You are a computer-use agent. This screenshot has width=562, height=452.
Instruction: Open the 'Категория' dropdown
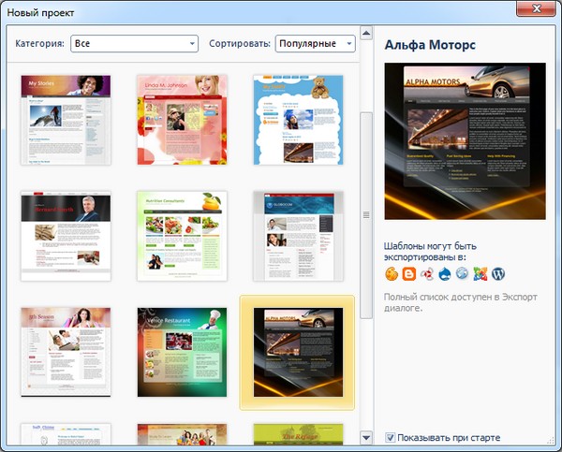[134, 43]
